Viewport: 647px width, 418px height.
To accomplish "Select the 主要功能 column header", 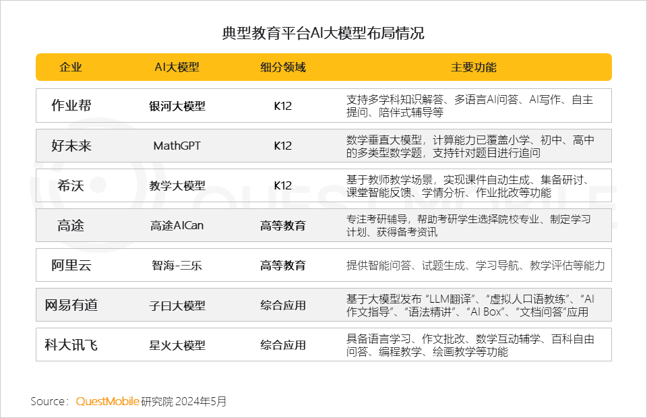I will coord(474,67).
